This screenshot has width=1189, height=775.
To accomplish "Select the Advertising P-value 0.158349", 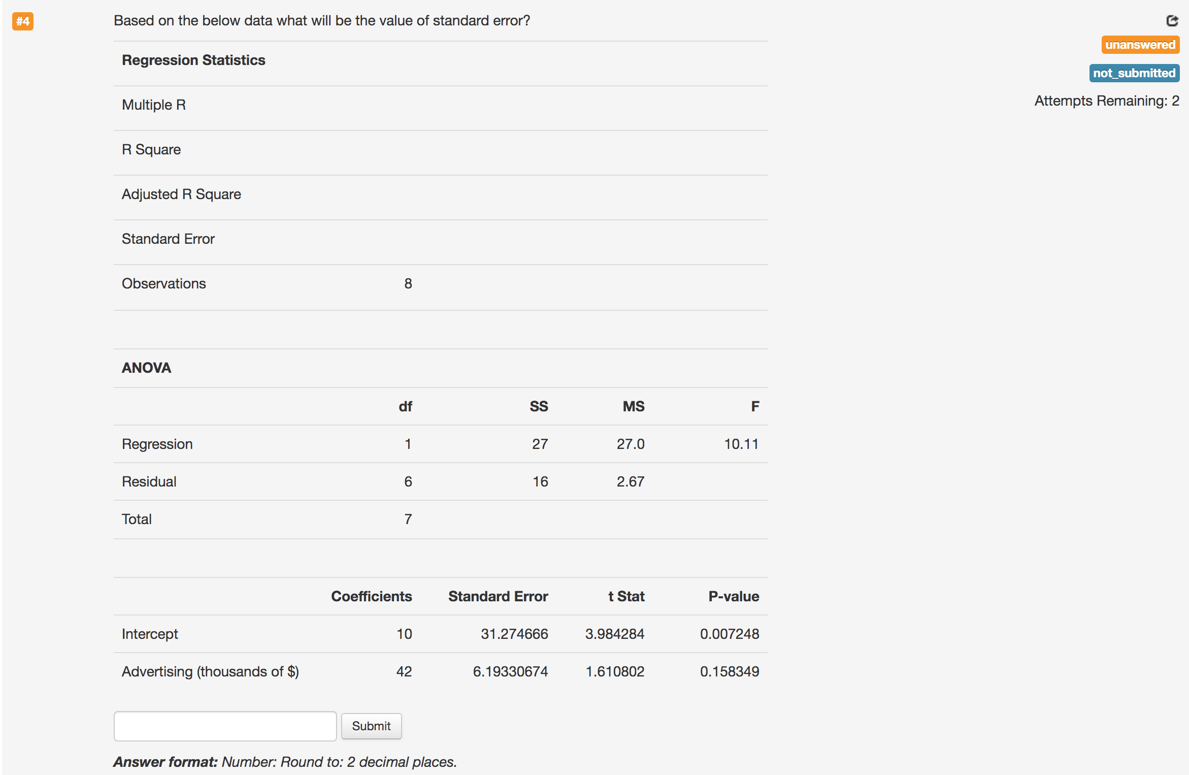I will pos(730,671).
